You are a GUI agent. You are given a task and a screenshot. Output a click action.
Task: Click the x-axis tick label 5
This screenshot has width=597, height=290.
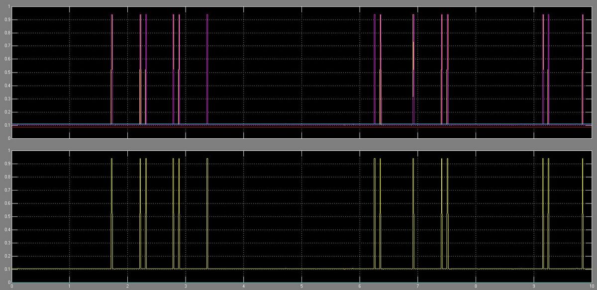point(301,287)
